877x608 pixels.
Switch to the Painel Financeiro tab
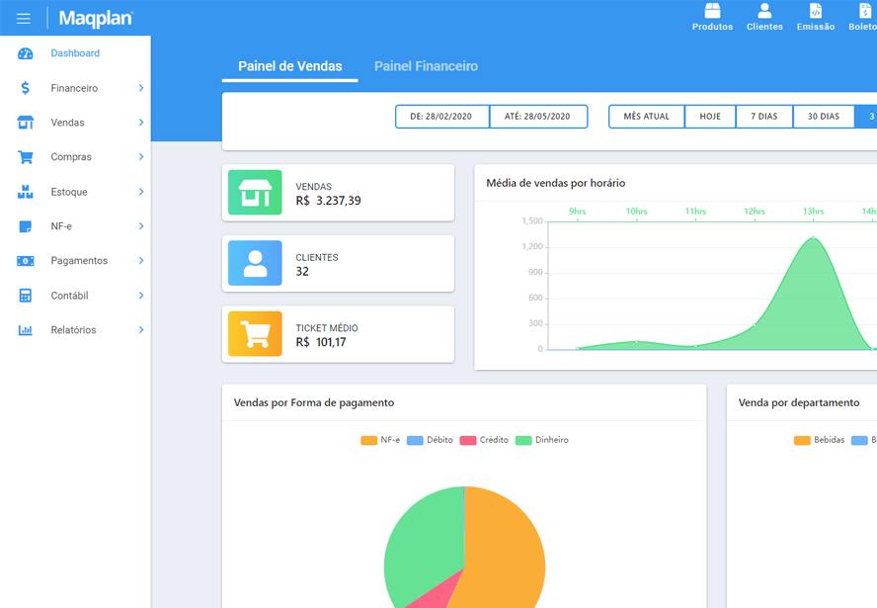tap(426, 66)
